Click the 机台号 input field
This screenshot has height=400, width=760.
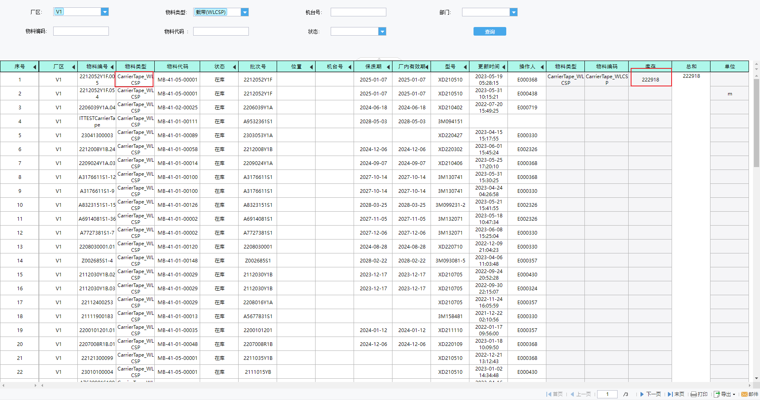click(x=359, y=12)
